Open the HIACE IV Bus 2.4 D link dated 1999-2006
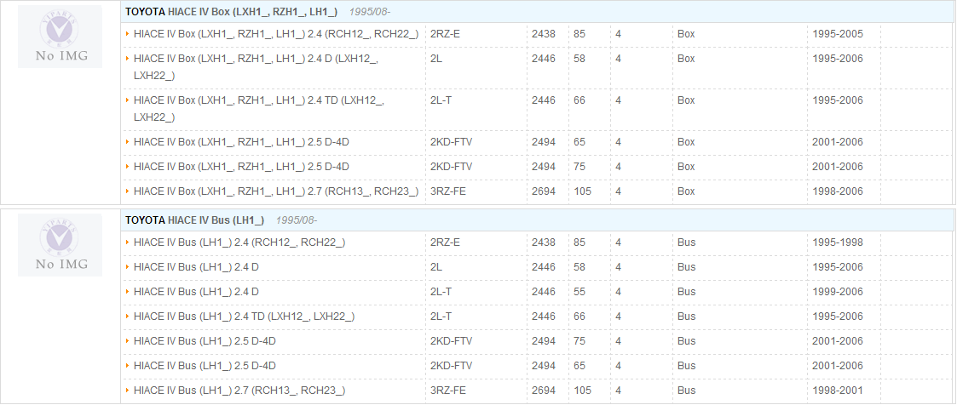Screen dimensions: 957x405 point(196,292)
